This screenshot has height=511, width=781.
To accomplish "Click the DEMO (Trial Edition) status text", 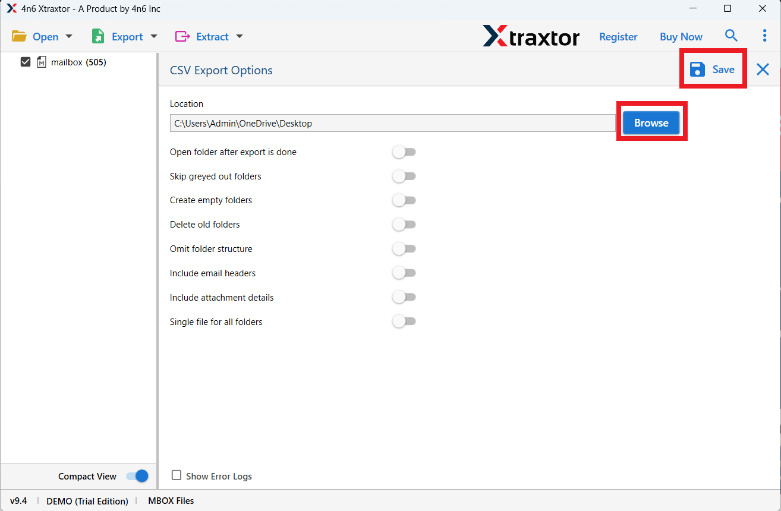I will click(87, 501).
